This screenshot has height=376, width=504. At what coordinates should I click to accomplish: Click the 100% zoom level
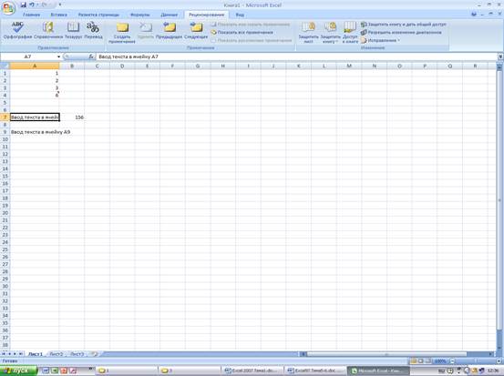[x=440, y=361]
